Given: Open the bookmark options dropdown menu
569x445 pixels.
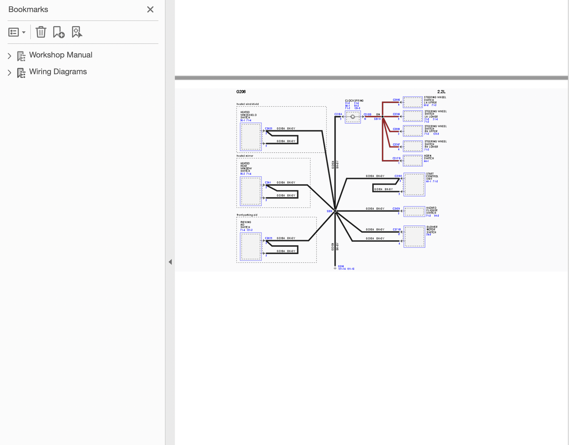Looking at the screenshot, I should [x=17, y=32].
